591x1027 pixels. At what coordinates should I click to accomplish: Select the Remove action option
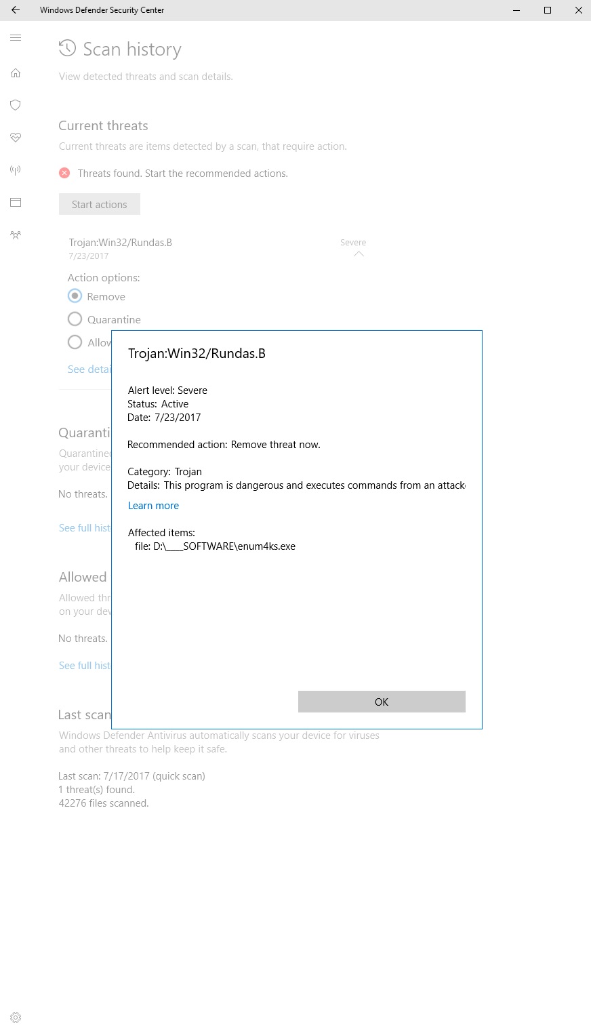tap(75, 296)
